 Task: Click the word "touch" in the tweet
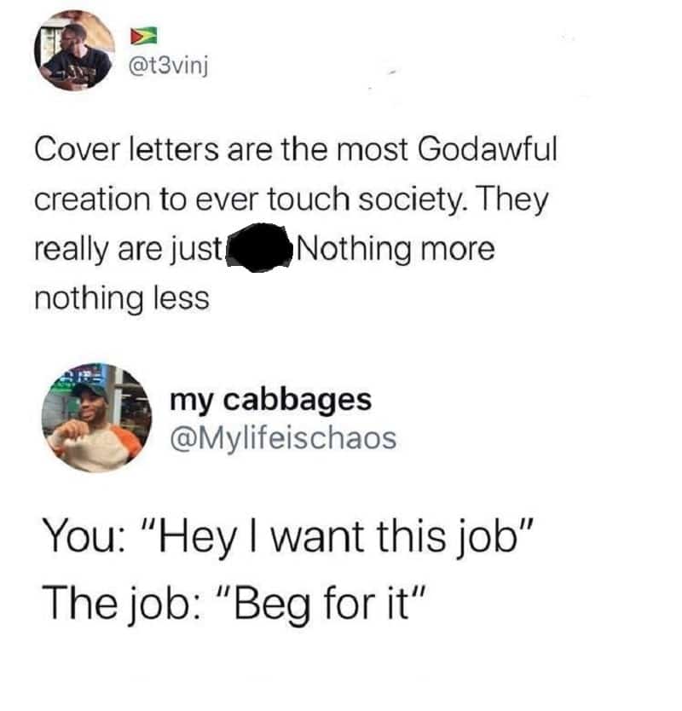click(x=309, y=199)
